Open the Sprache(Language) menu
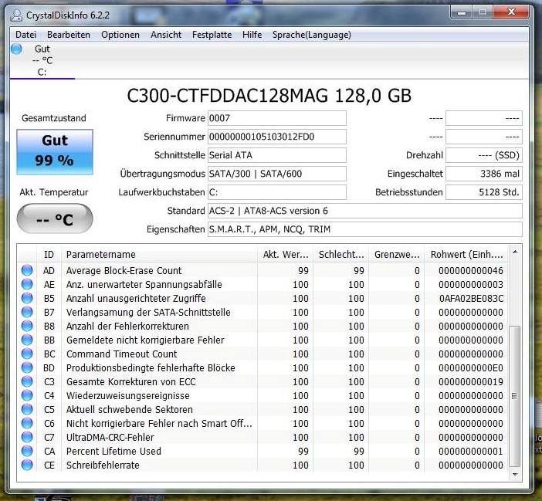Viewport: 542px width, 501px height. pos(311,35)
